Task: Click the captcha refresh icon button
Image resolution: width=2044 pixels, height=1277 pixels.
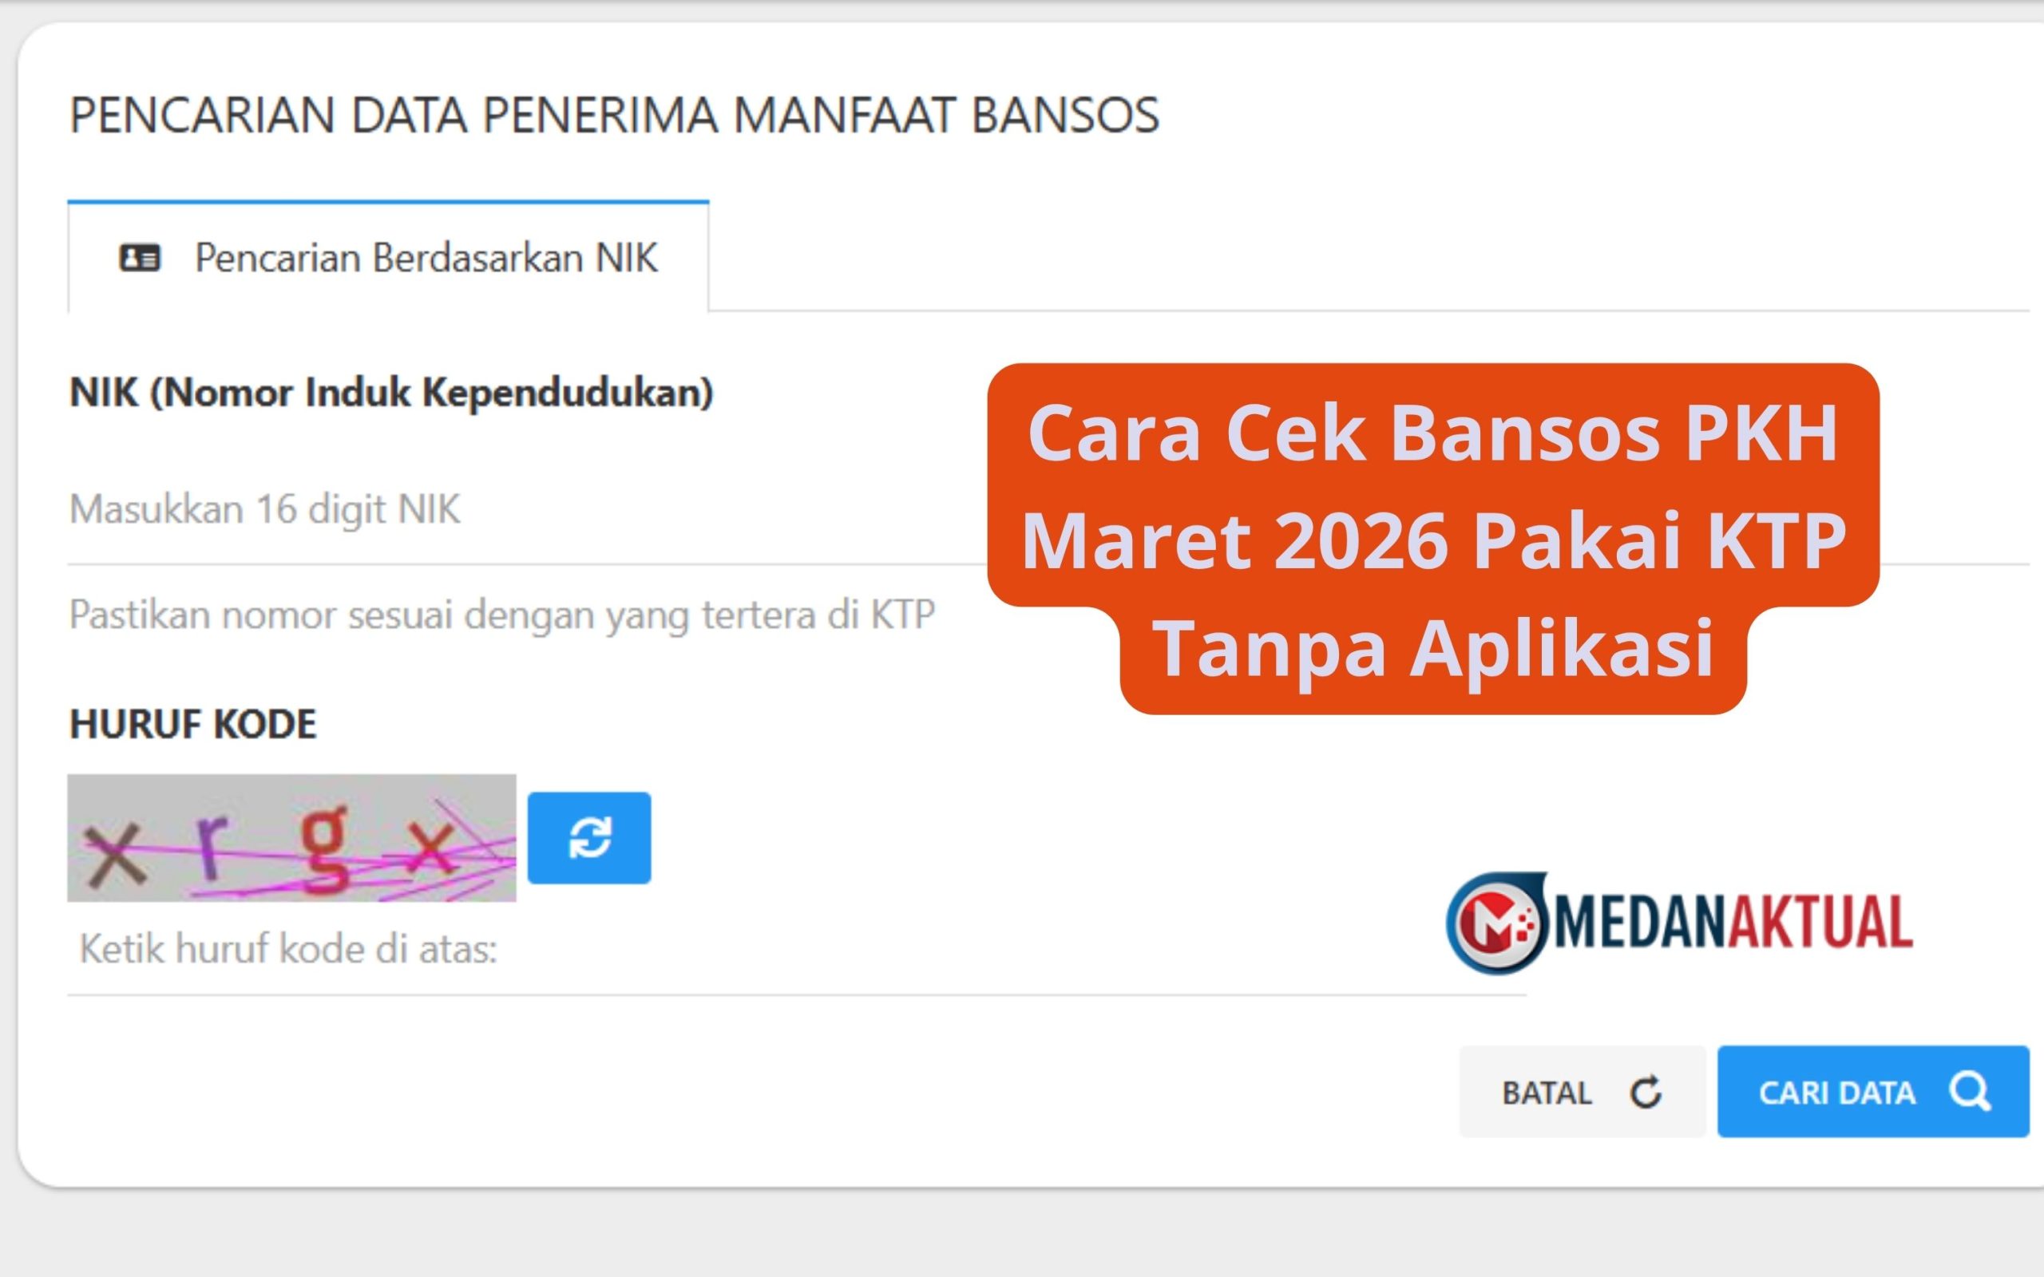Action: tap(588, 838)
